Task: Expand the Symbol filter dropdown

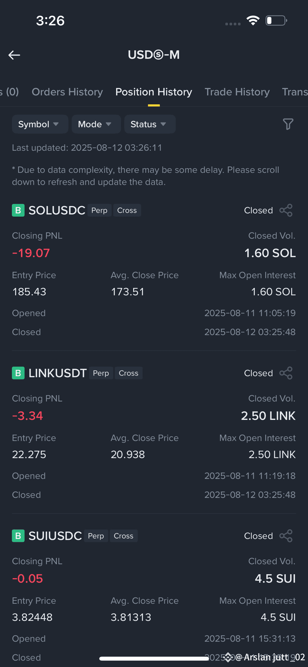Action: pyautogui.click(x=40, y=124)
